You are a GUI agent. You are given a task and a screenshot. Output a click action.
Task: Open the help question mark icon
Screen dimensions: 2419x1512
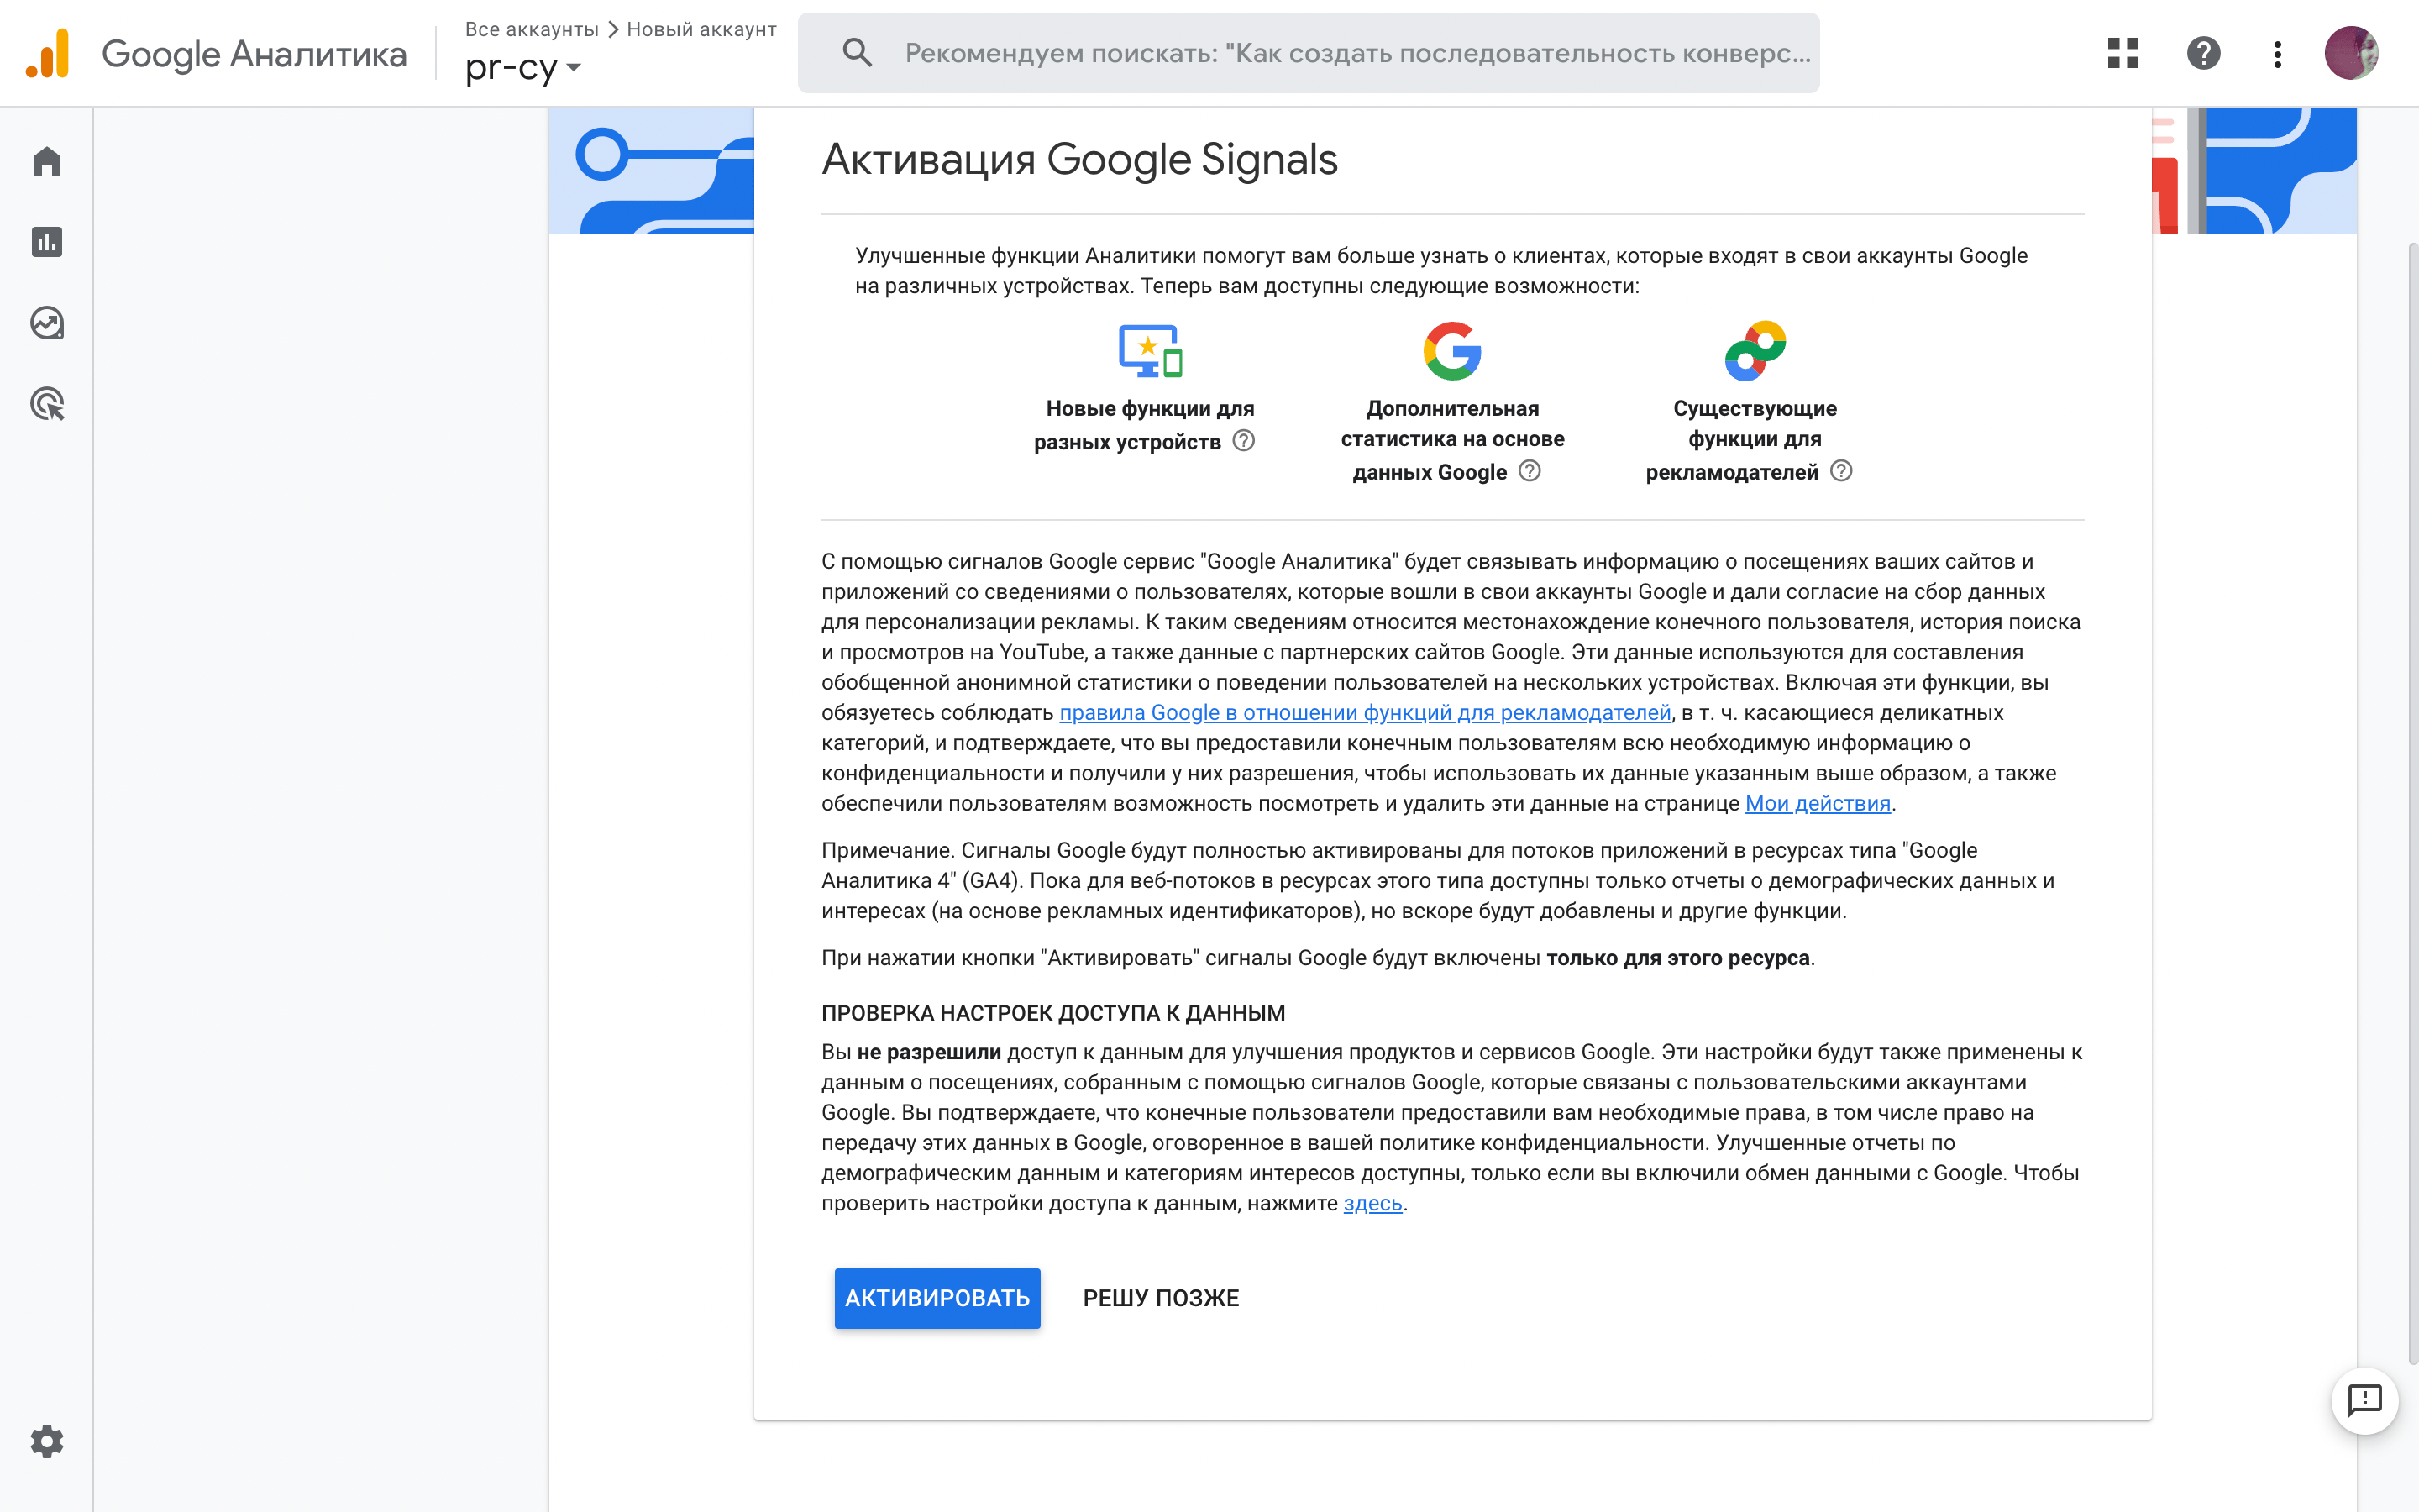click(2203, 53)
